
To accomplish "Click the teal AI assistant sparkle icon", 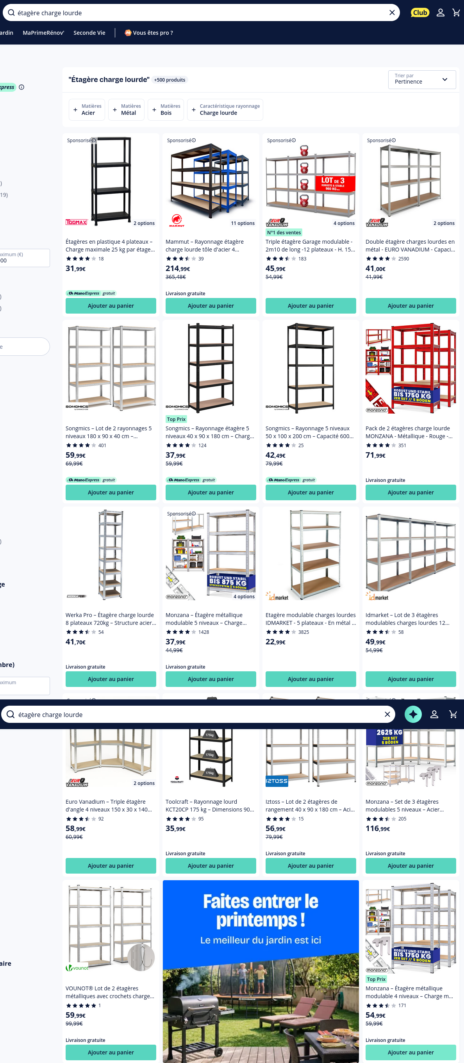I will point(413,714).
